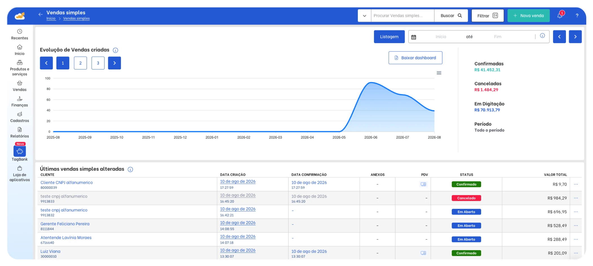The image size is (593, 266).
Task: Go to Finanças in the sidebar
Action: pos(19,102)
